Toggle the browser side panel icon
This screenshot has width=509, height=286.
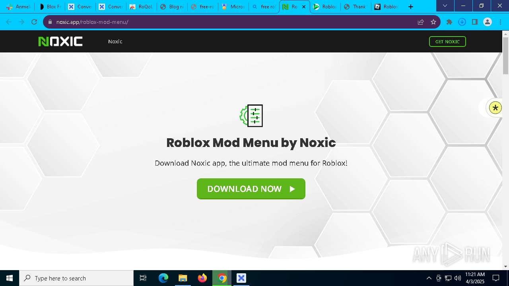(475, 22)
